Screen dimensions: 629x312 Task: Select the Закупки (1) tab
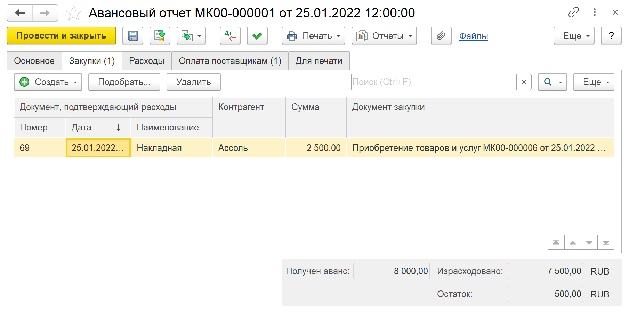[x=92, y=61]
